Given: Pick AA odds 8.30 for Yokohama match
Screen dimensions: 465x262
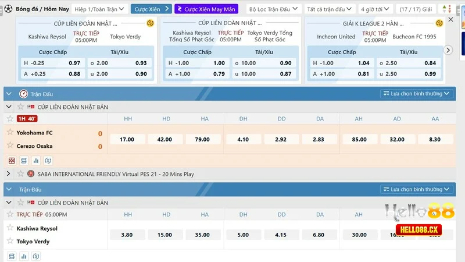Looking at the screenshot, I should point(435,139).
